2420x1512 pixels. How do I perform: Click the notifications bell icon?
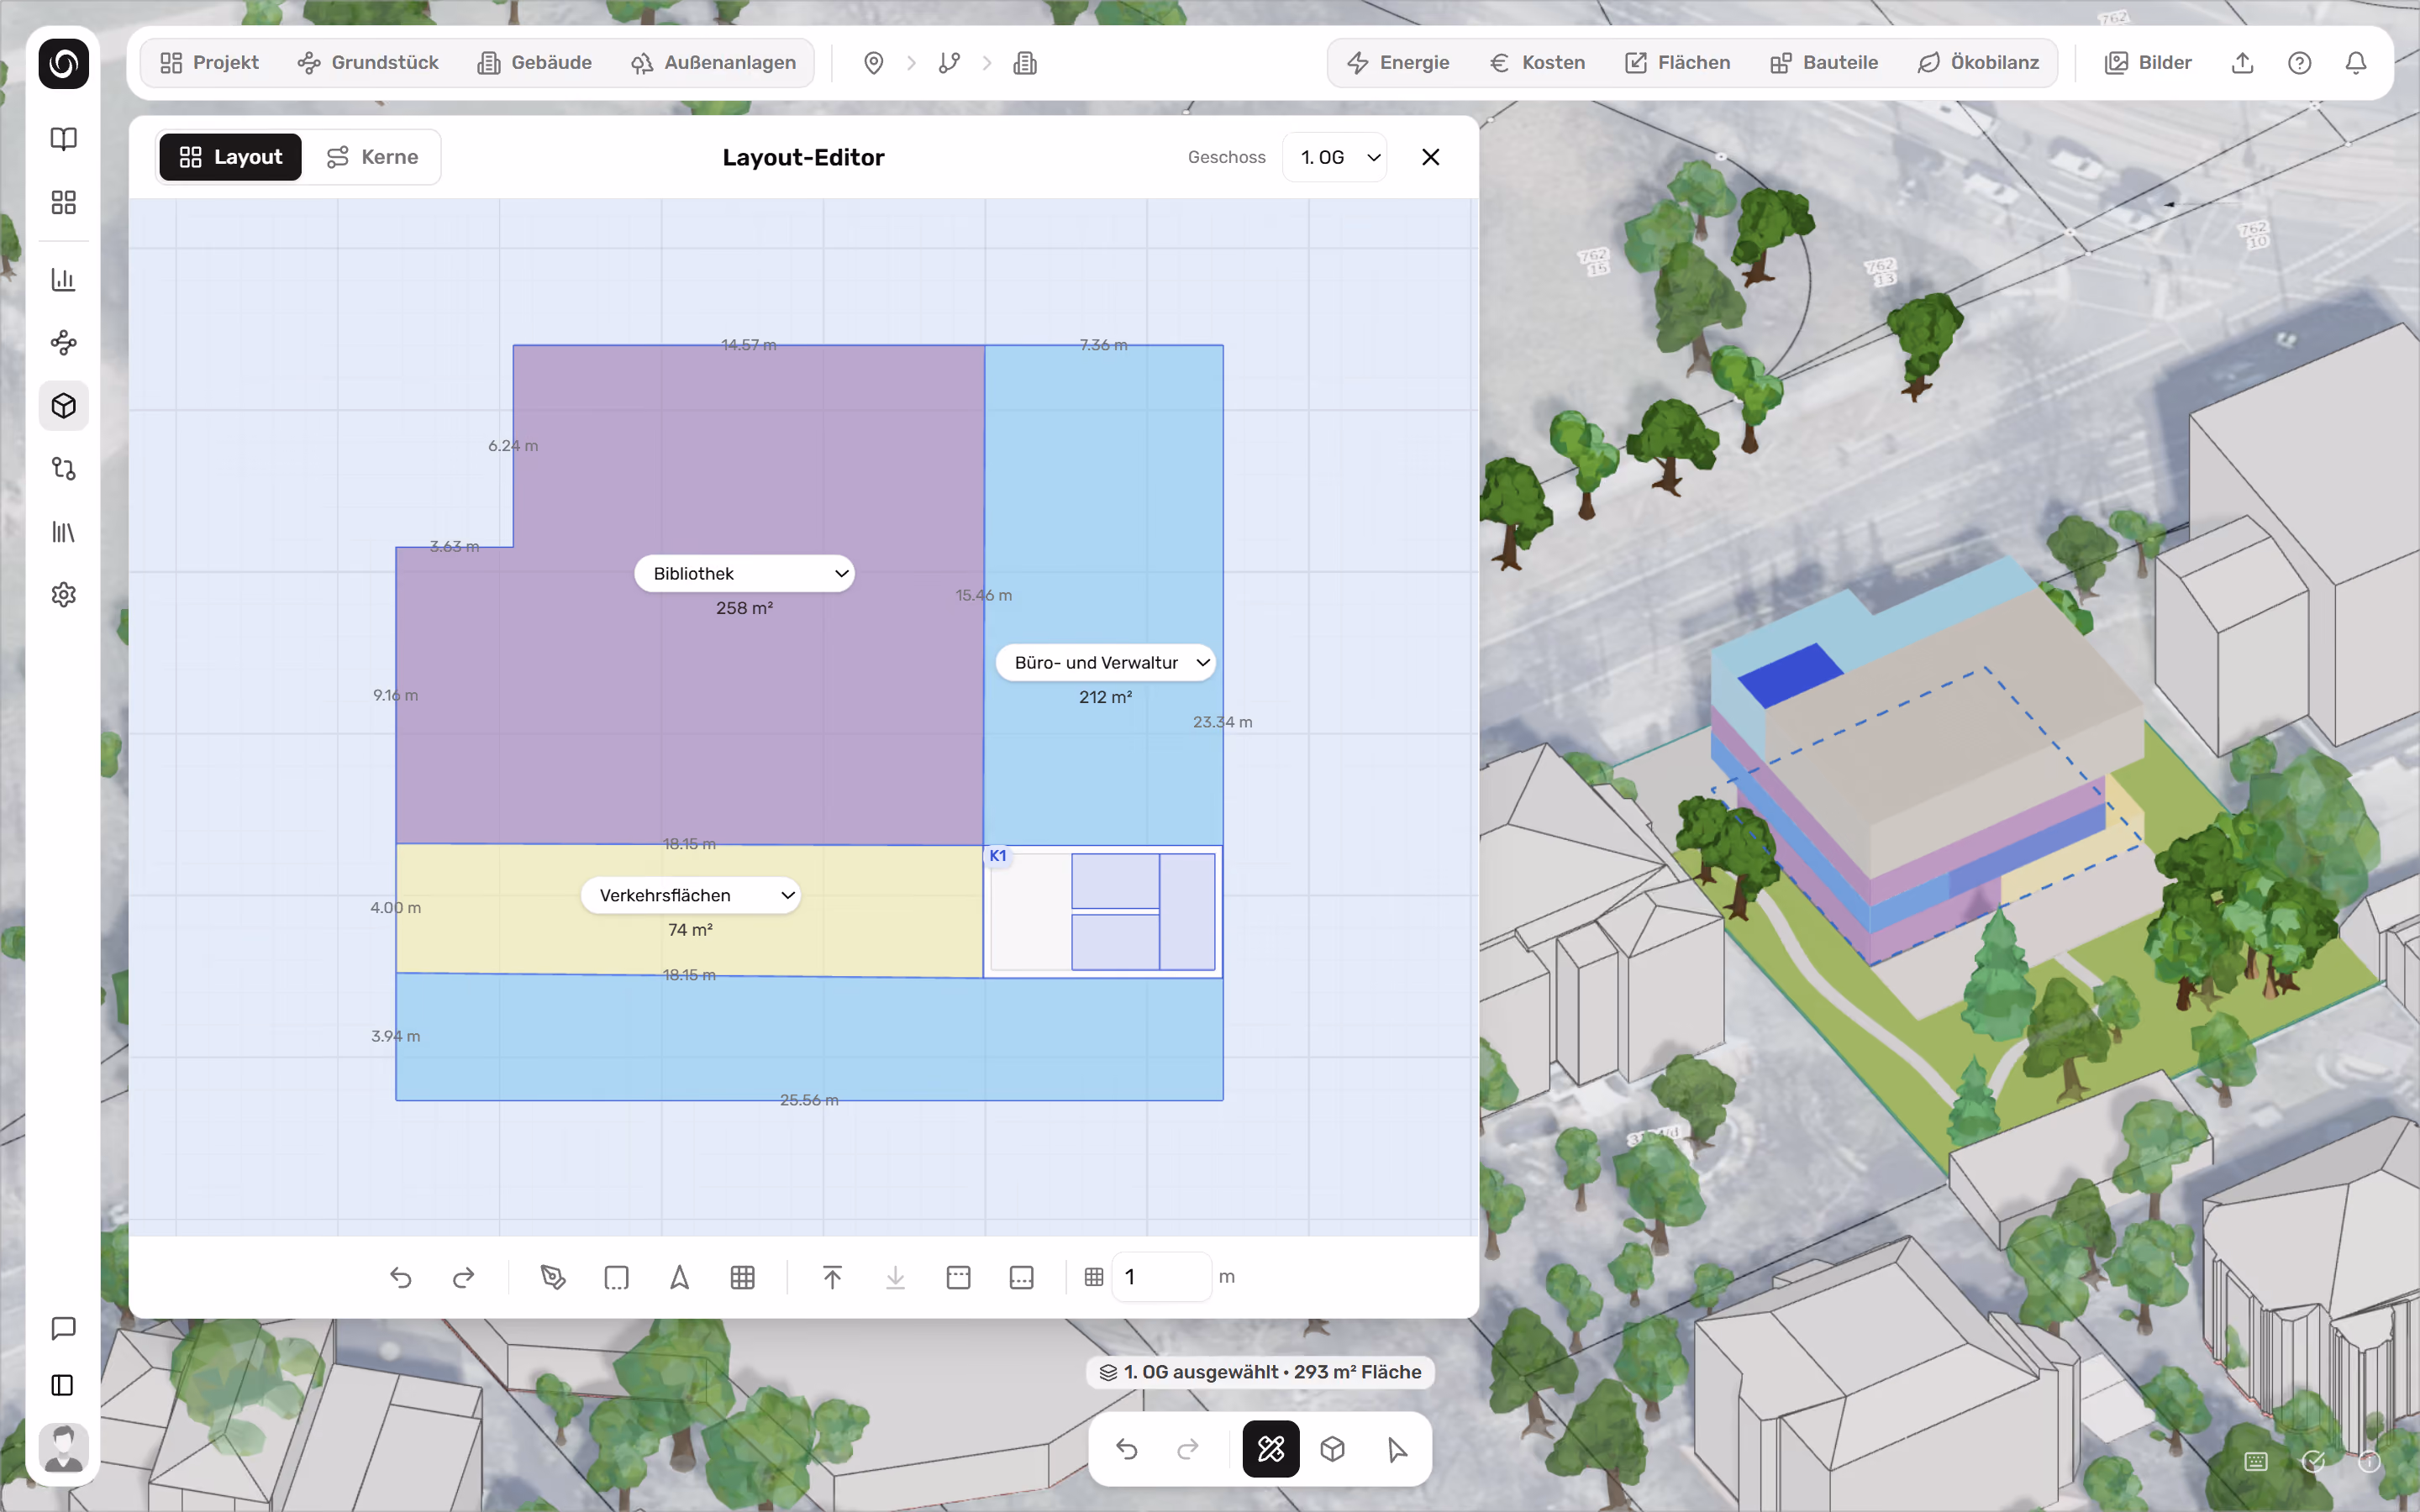[x=2356, y=63]
